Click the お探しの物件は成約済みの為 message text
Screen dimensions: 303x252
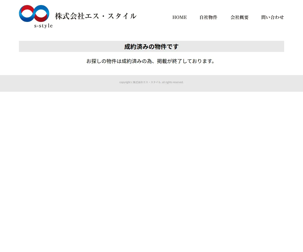150,61
